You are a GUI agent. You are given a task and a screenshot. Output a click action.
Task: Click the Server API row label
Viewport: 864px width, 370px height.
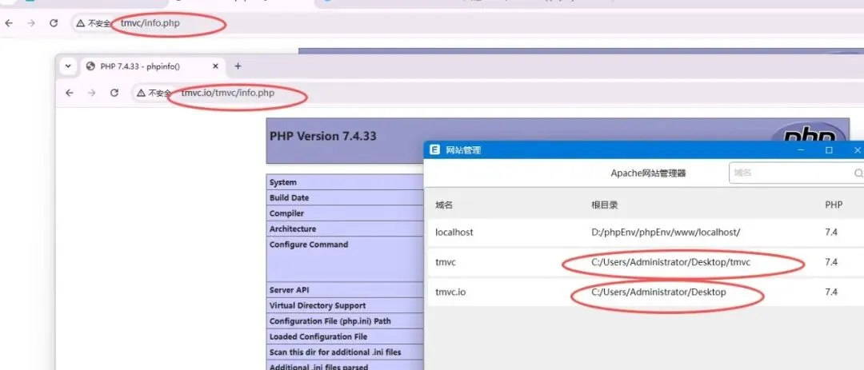point(290,289)
